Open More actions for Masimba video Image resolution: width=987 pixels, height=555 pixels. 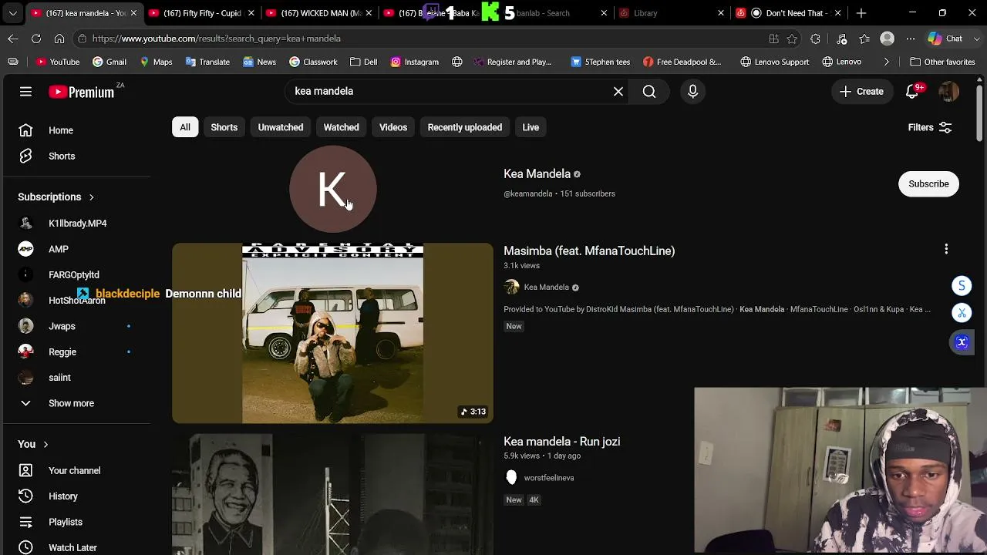(946, 249)
